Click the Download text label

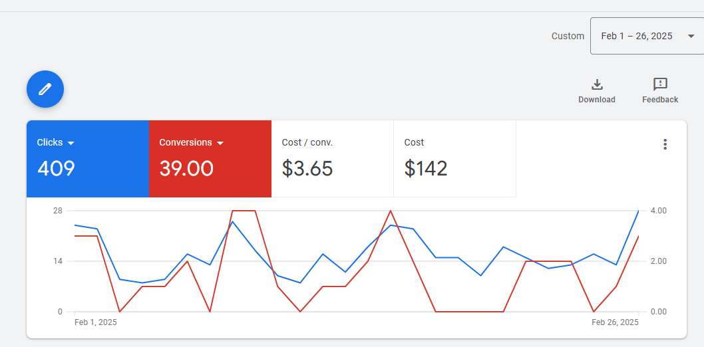pyautogui.click(x=597, y=100)
